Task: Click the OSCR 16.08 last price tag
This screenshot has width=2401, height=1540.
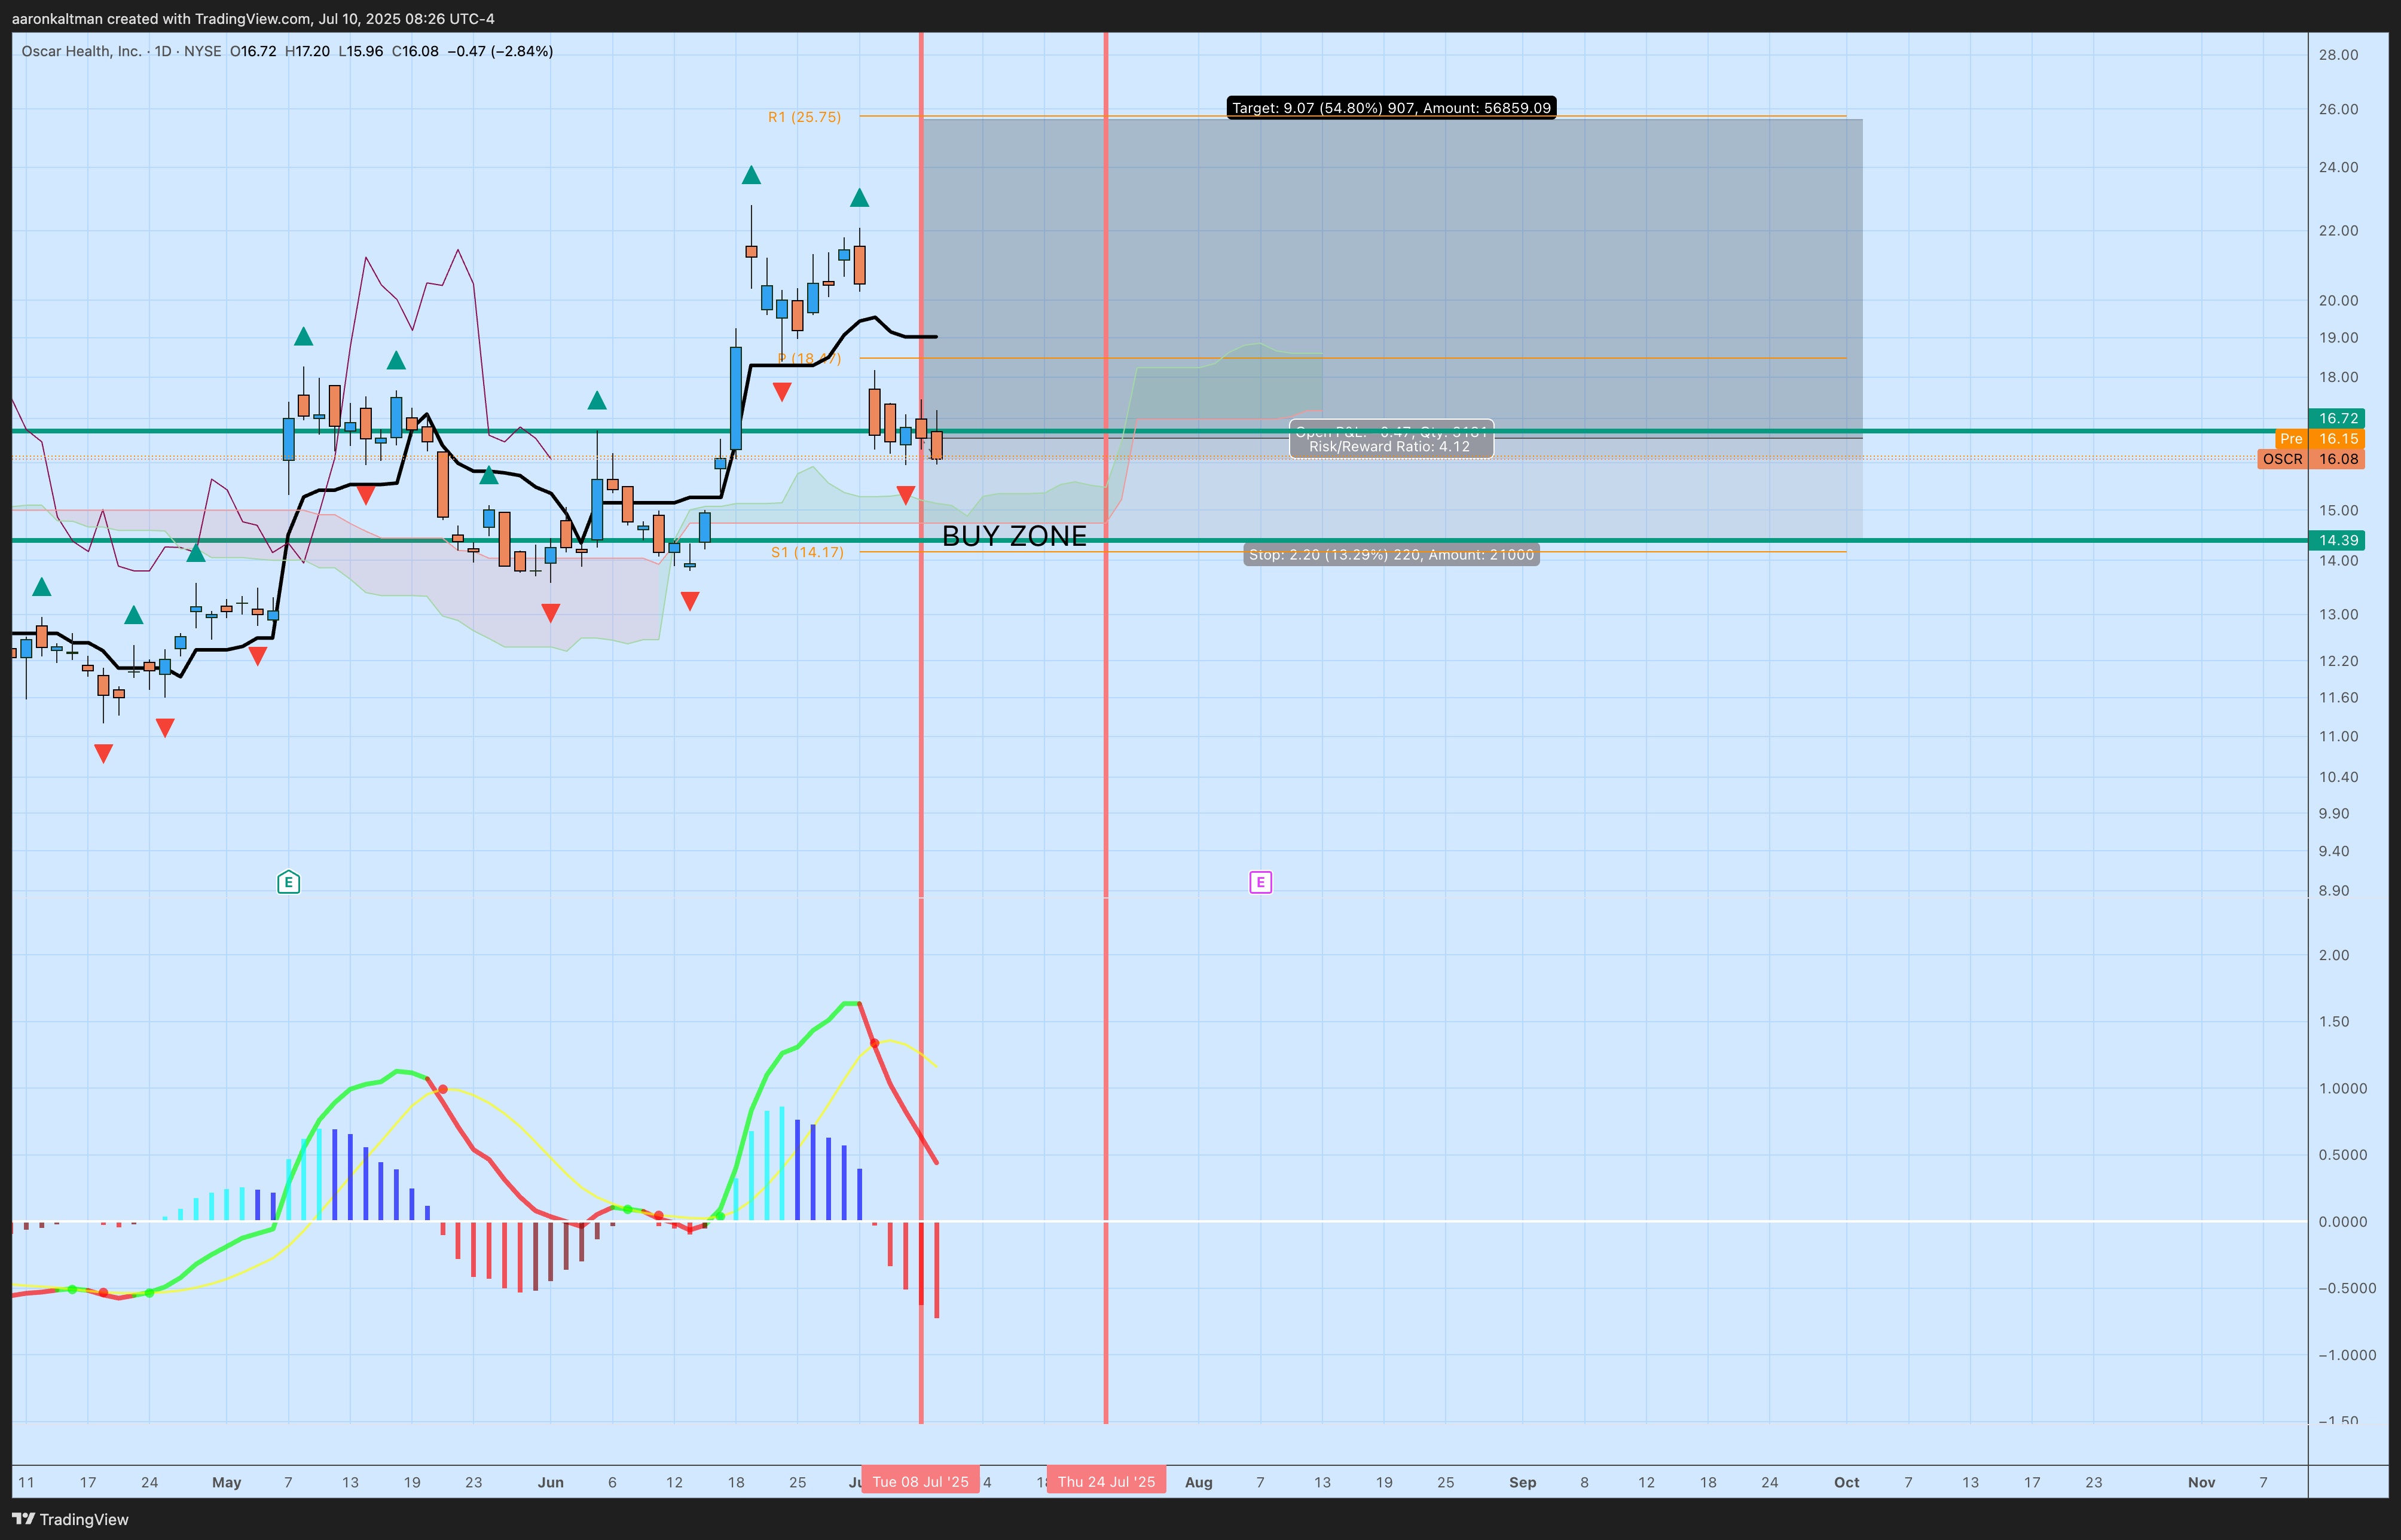Action: (x=2311, y=459)
